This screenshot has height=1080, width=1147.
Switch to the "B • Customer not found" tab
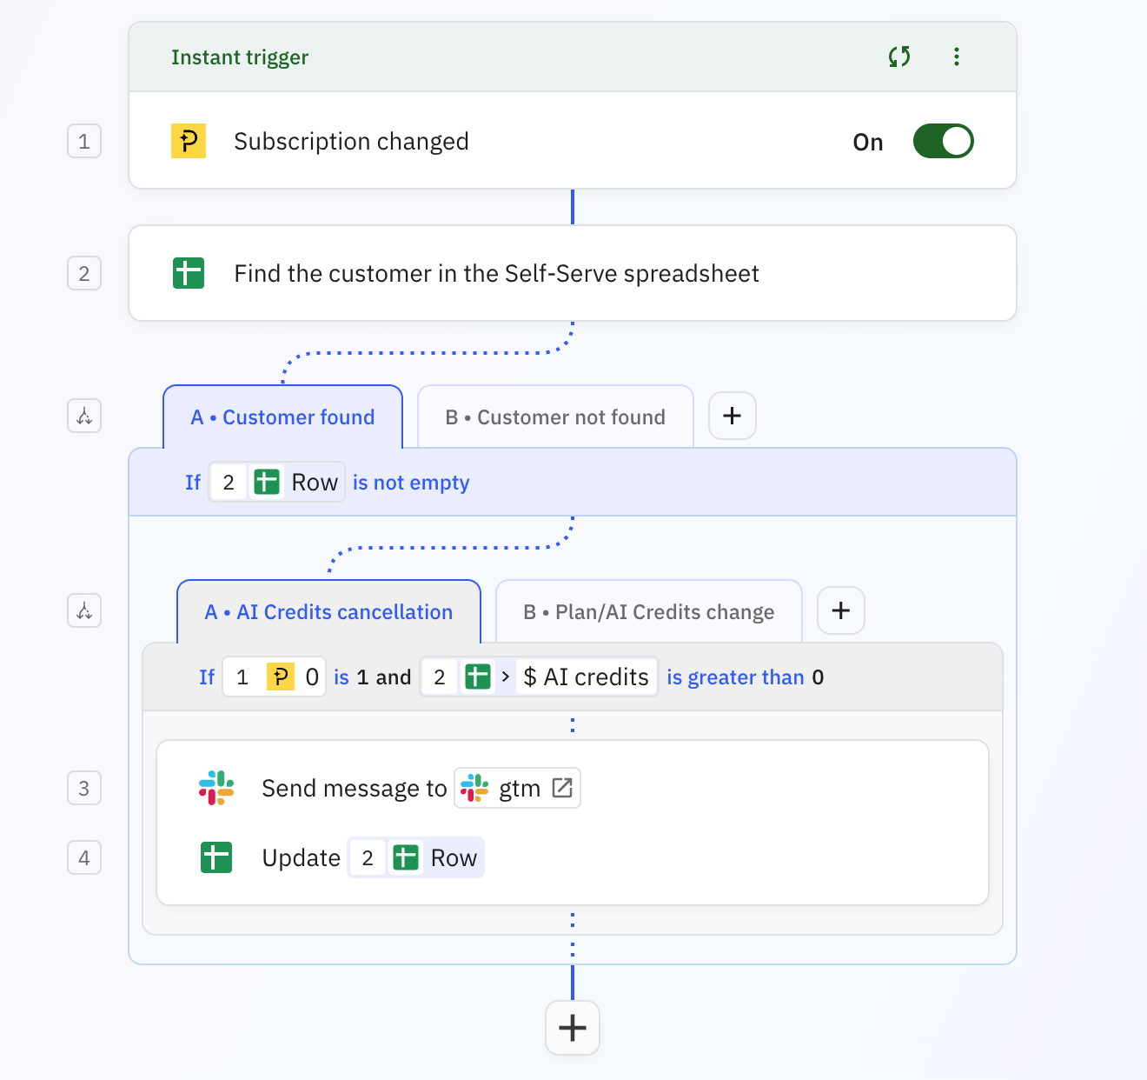(x=555, y=417)
